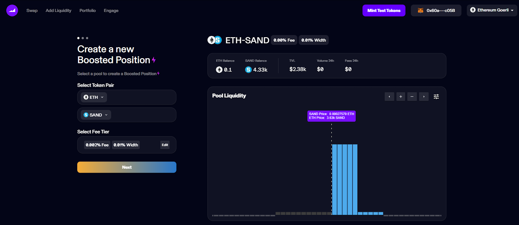
Task: Click the MetaMask fox wallet icon
Action: pos(420,10)
